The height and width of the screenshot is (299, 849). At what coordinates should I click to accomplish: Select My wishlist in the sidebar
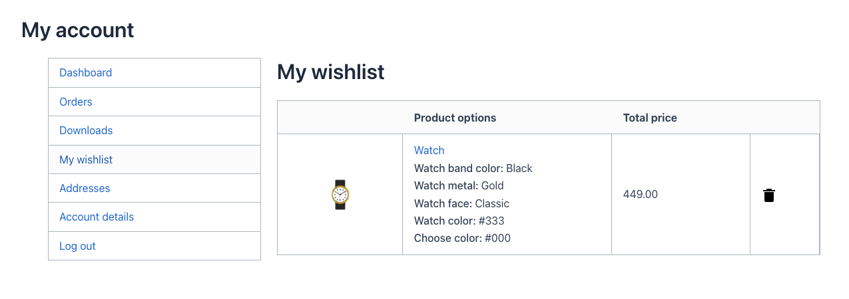click(x=86, y=159)
